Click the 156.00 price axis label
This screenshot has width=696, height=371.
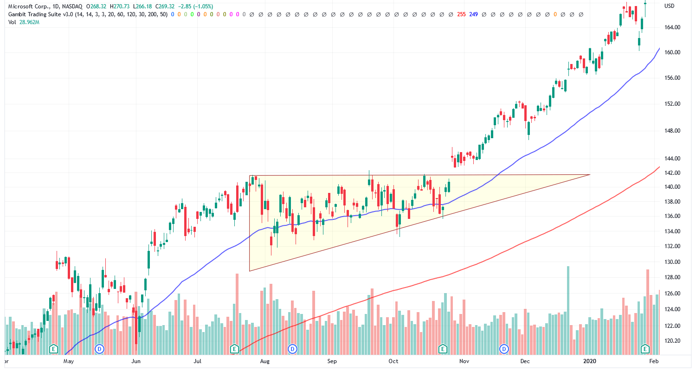pos(672,78)
